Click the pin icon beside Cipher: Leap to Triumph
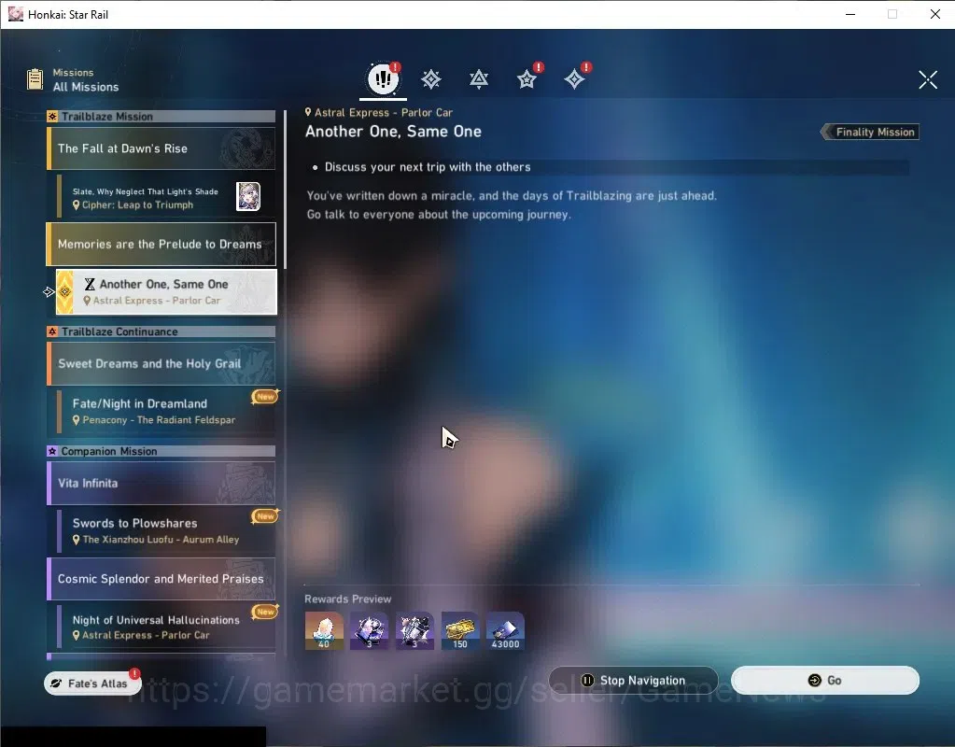This screenshot has width=955, height=747. pyautogui.click(x=77, y=205)
